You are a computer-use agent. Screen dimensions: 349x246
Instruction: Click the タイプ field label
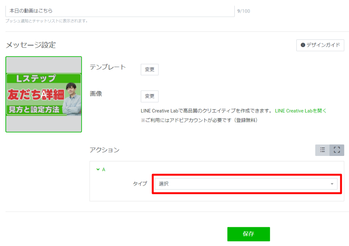140,184
